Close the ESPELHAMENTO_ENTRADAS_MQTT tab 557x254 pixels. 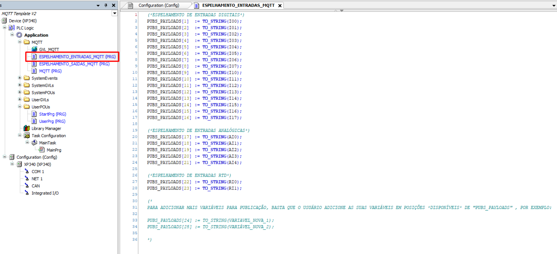click(x=280, y=5)
